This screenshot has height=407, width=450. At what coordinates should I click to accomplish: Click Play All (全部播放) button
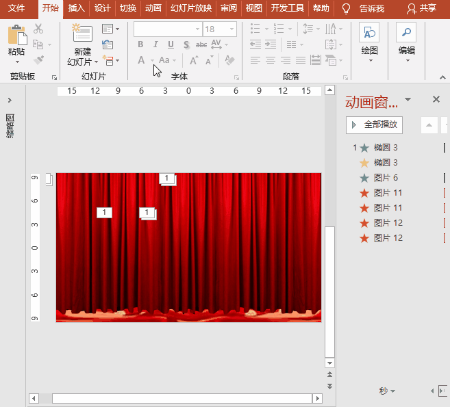point(374,124)
